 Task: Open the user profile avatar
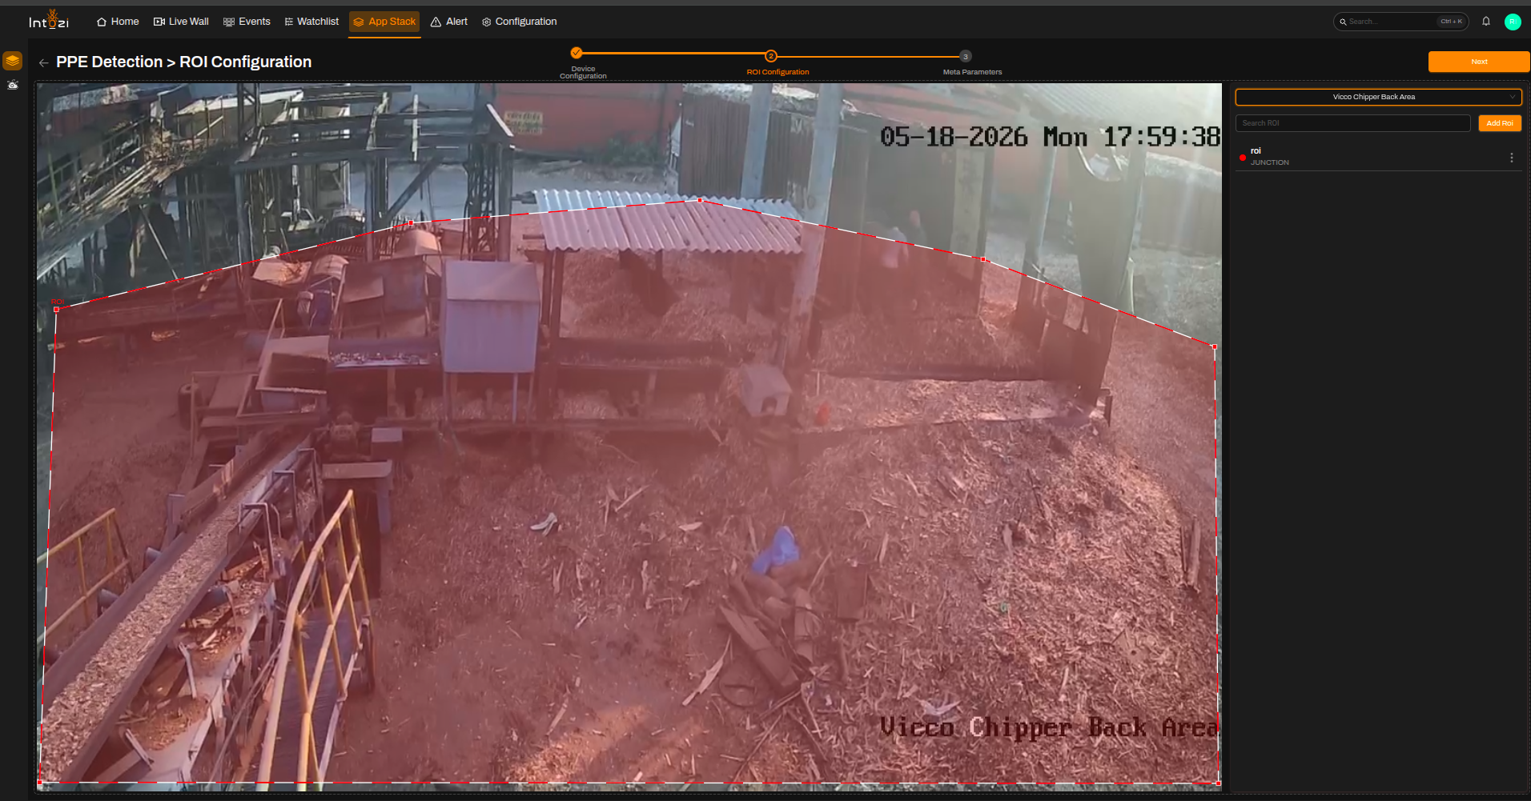1513,22
